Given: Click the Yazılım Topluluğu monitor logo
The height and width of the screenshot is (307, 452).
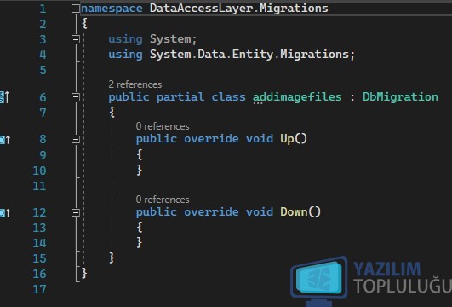Looking at the screenshot, I should (319, 281).
